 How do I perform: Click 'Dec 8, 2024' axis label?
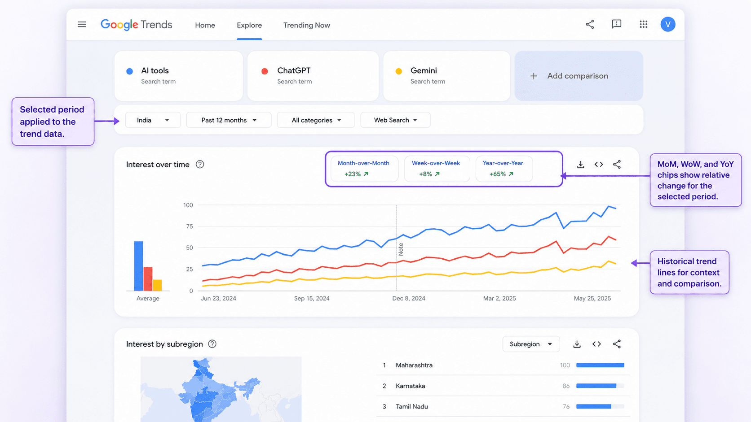(409, 298)
